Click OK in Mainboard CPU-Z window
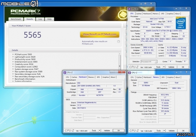Image resolution: width=196 pixels, height=137 pixels. [x=119, y=131]
